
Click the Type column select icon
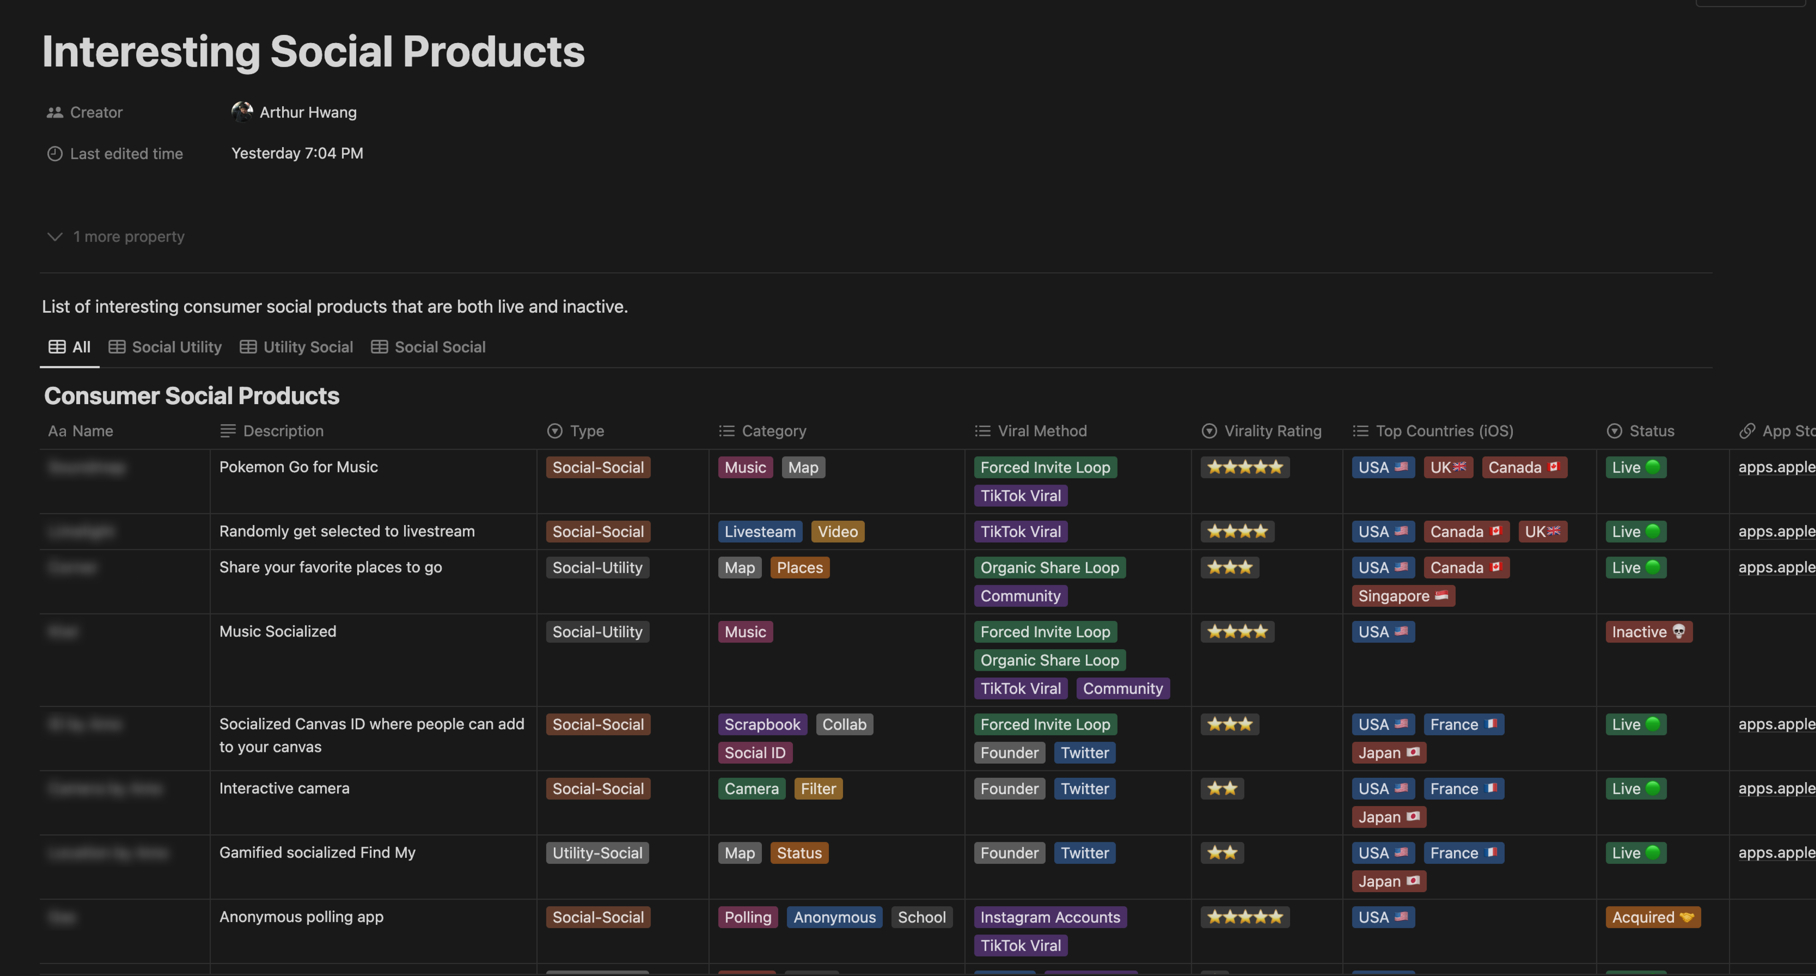click(x=554, y=431)
